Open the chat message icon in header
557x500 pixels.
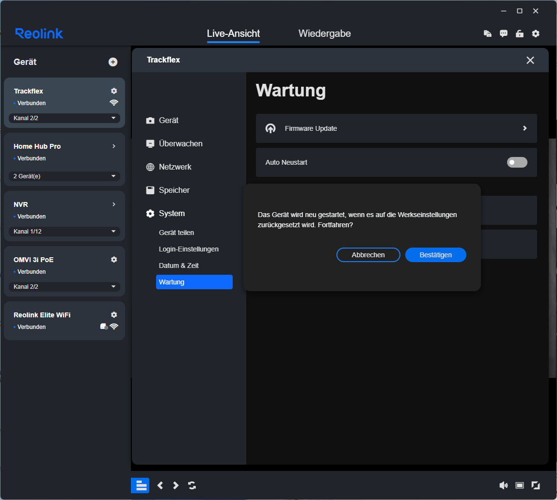503,33
